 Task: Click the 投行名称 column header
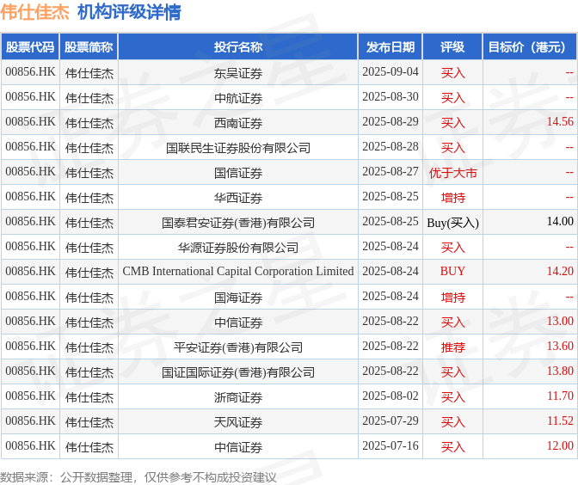[x=237, y=46]
